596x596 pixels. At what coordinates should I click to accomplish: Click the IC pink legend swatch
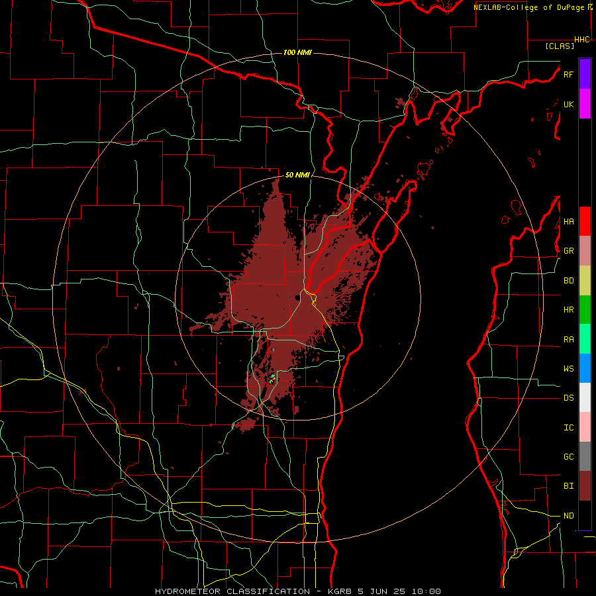pos(585,427)
